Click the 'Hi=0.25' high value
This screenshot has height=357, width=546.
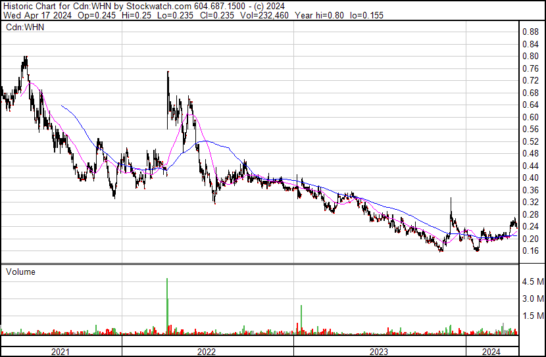coord(137,15)
